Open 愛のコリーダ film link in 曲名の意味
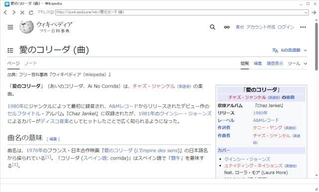 tap(142, 151)
